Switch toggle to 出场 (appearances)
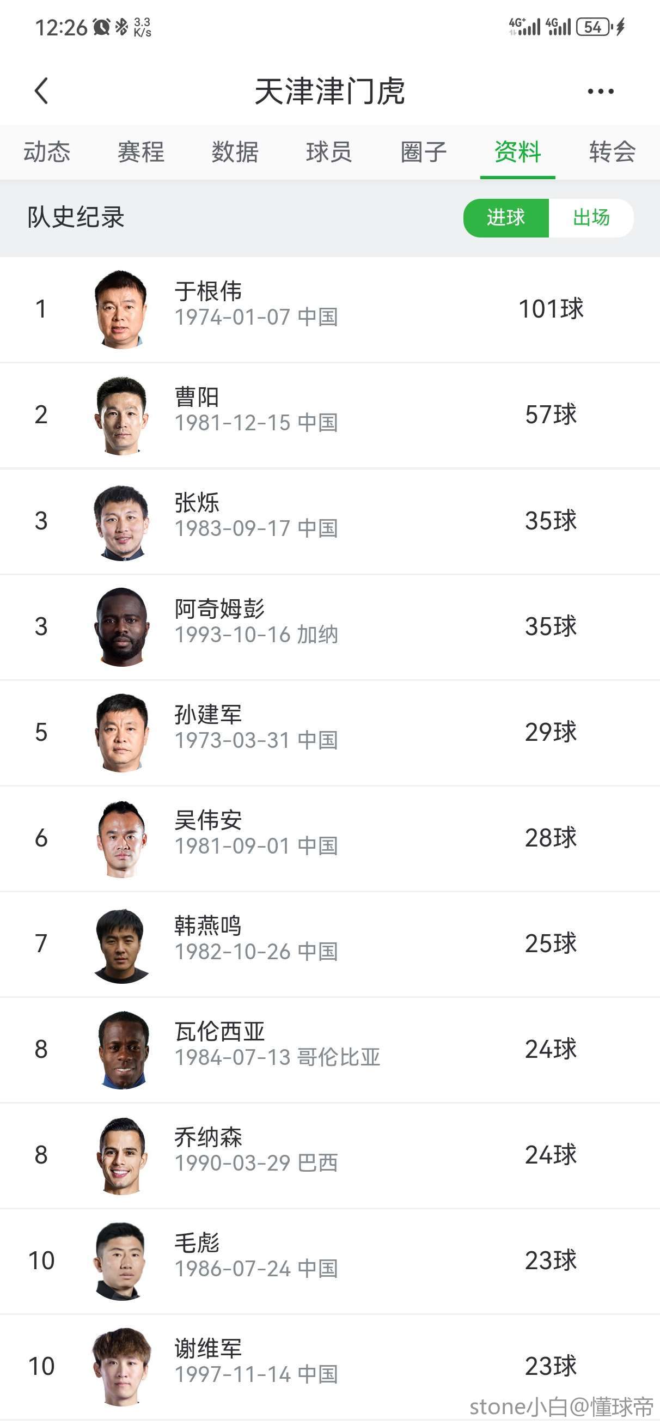Image resolution: width=660 pixels, height=1425 pixels. (591, 217)
